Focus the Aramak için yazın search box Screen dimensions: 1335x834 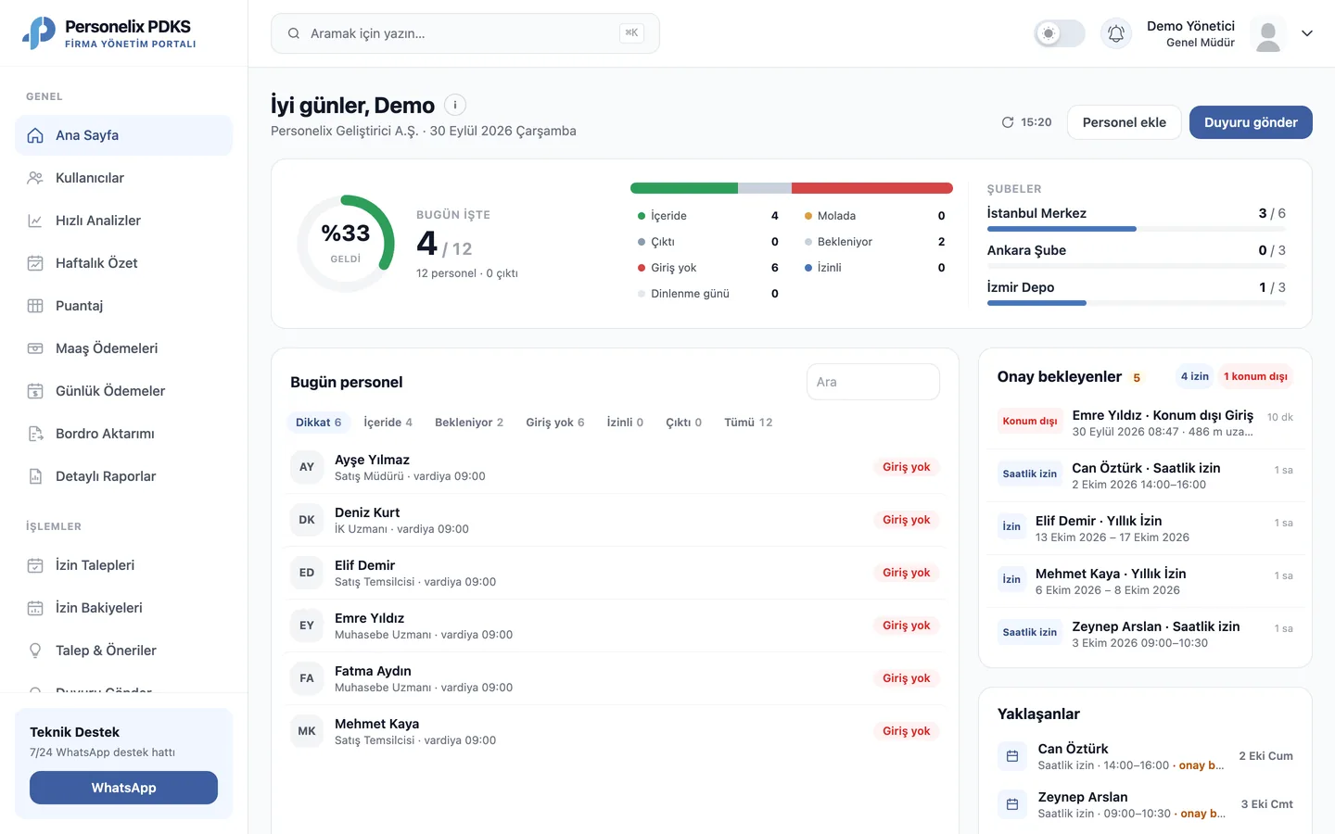pyautogui.click(x=465, y=33)
